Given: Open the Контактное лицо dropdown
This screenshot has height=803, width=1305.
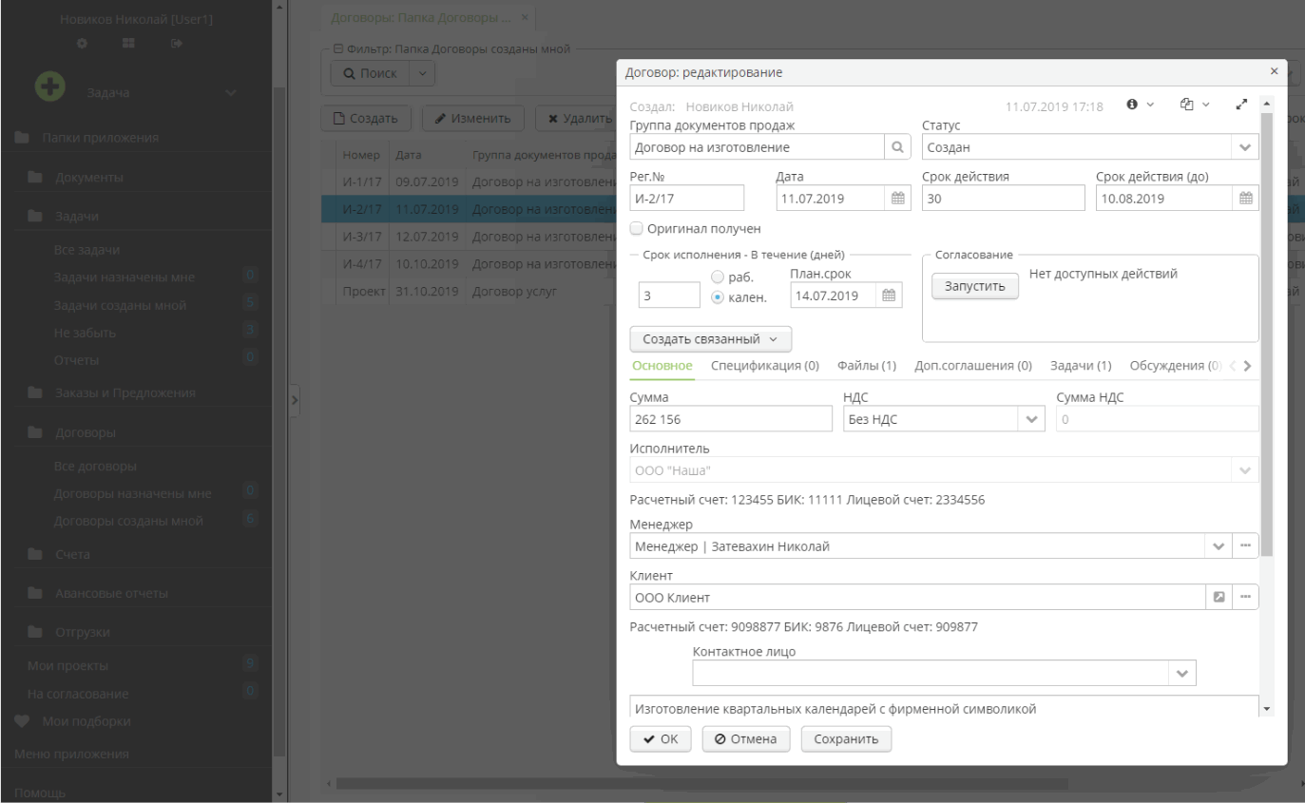Looking at the screenshot, I should pos(1182,672).
